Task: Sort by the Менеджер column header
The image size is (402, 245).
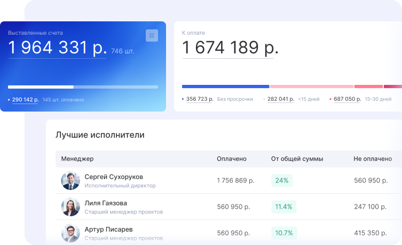Action: click(x=77, y=159)
